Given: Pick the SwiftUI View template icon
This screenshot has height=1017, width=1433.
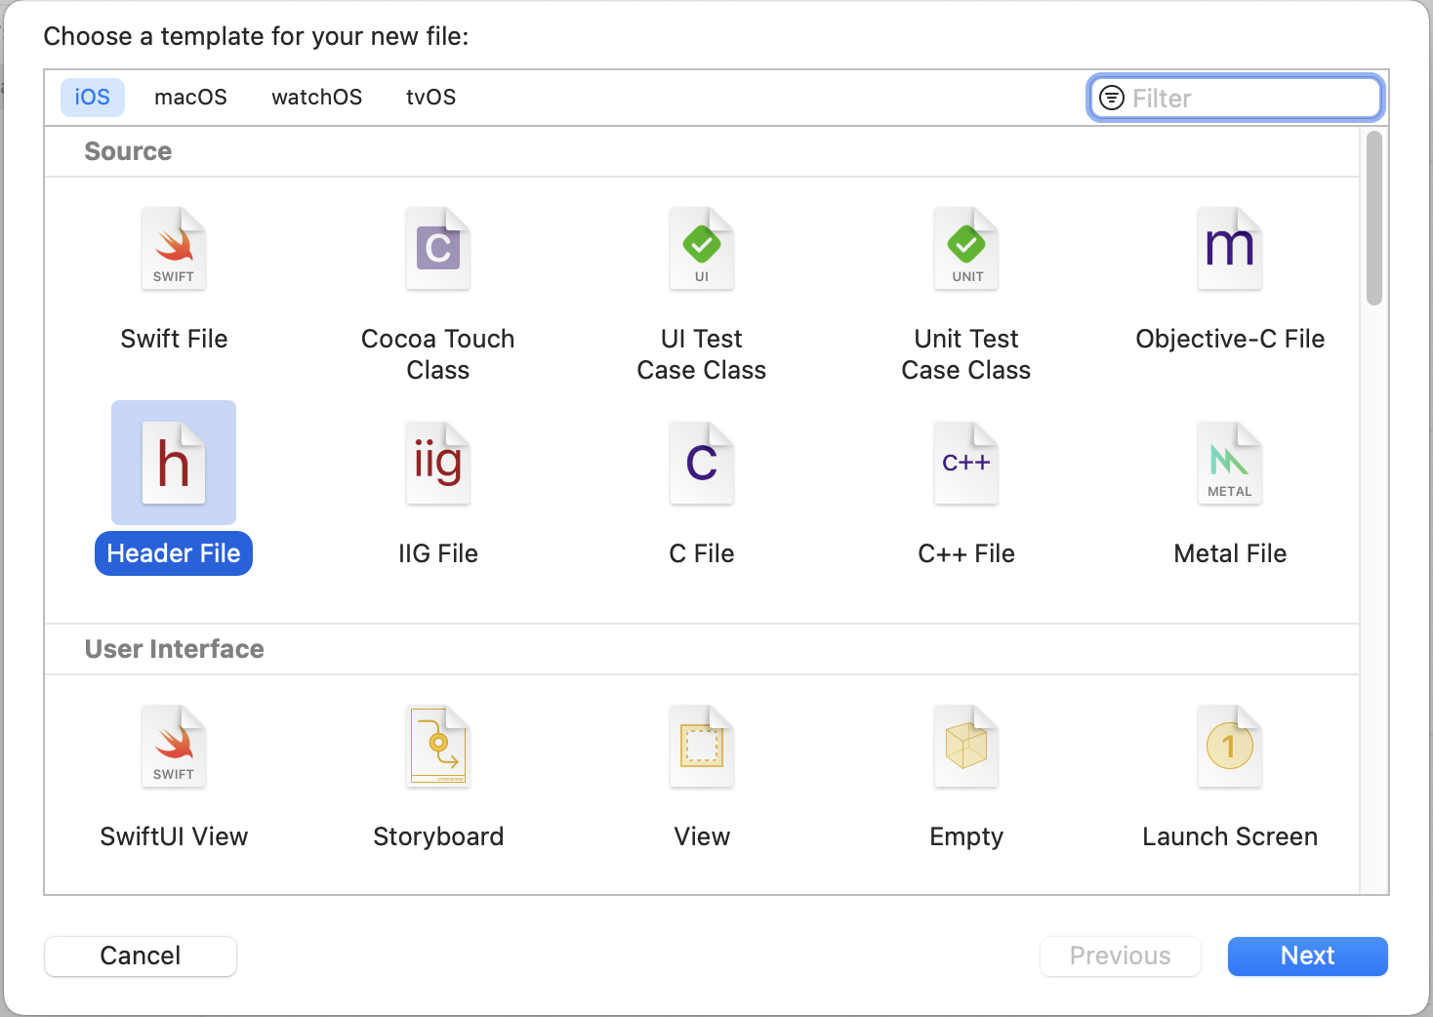Looking at the screenshot, I should pos(174,747).
